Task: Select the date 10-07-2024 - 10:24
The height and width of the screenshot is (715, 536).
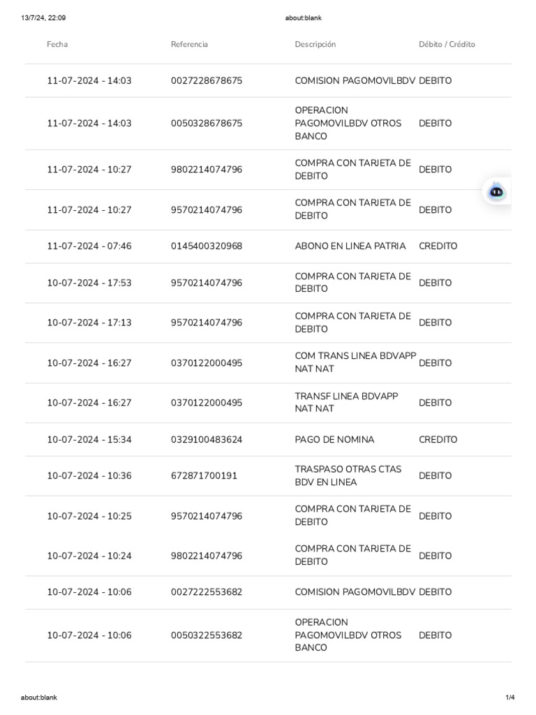Action: [x=89, y=556]
